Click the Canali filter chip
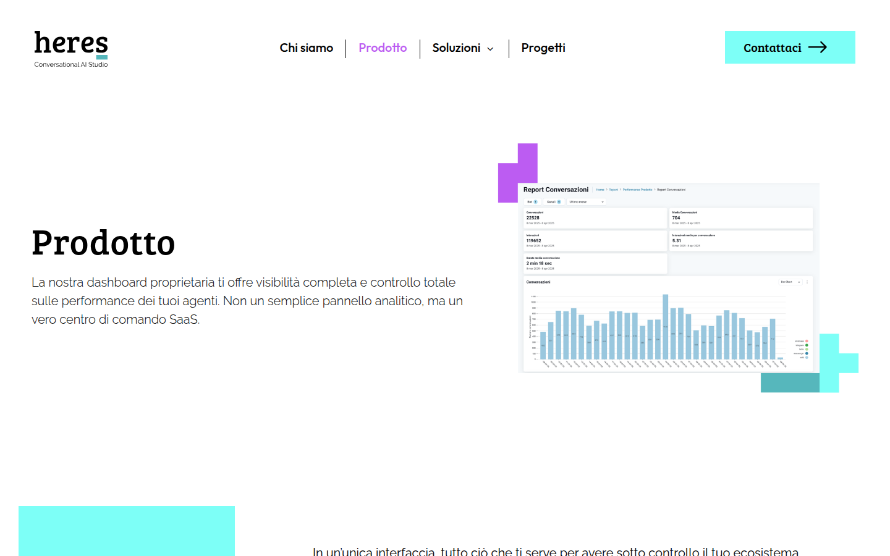 [553, 202]
